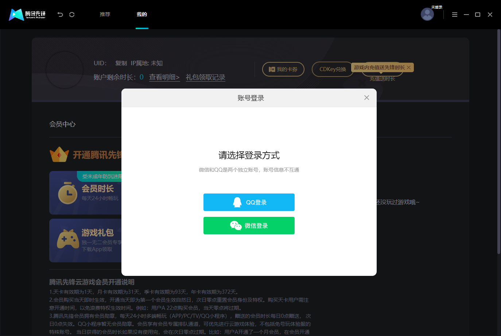Select the 会员时长 card

85,193
